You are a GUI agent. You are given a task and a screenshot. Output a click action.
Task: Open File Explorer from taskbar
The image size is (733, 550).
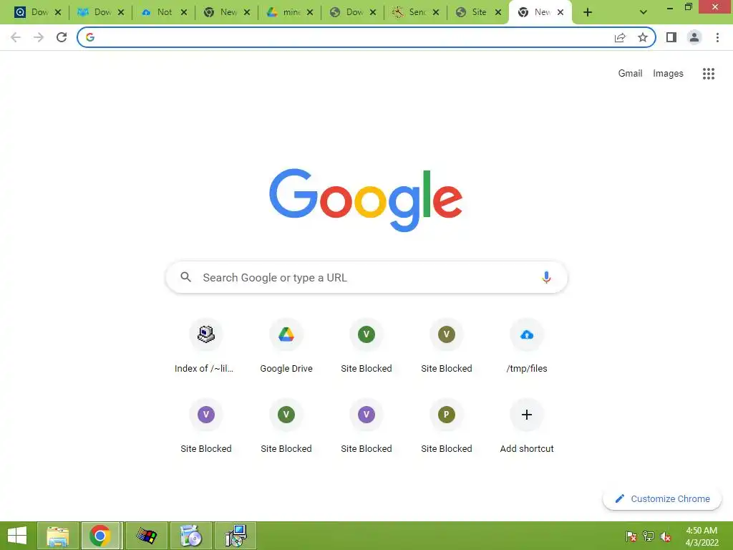tap(58, 536)
